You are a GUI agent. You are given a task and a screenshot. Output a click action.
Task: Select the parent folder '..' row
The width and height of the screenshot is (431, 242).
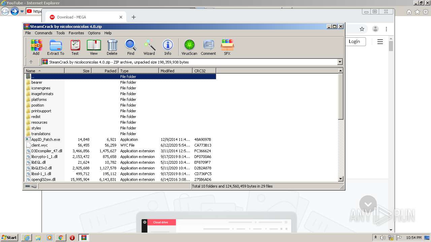[x=120, y=77]
